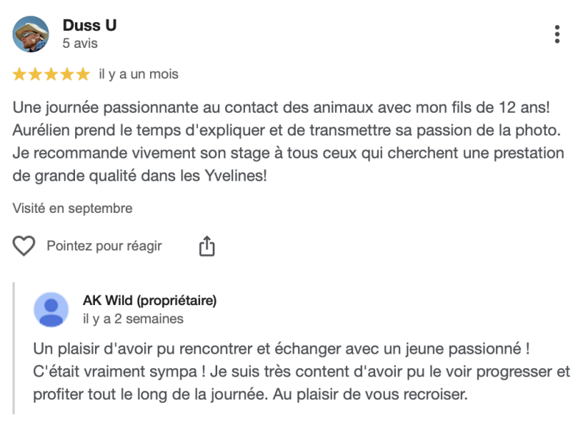This screenshot has height=428, width=588.
Task: Click the AK Wild owner avatar icon
Action: click(x=52, y=309)
